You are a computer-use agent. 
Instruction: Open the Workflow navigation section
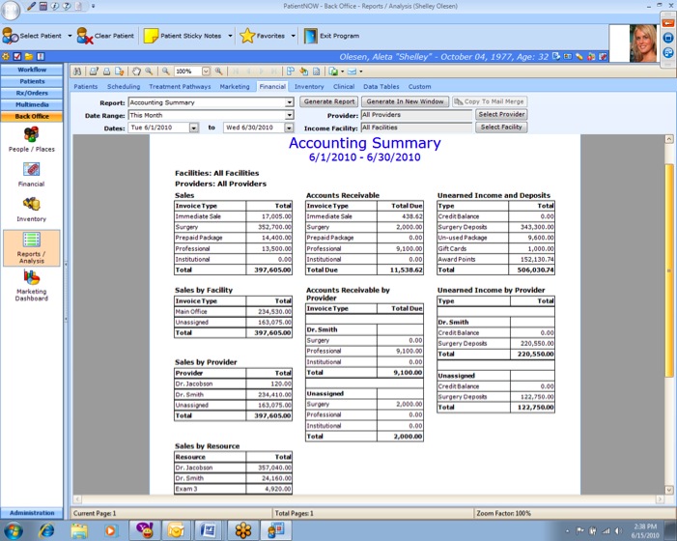(32, 70)
